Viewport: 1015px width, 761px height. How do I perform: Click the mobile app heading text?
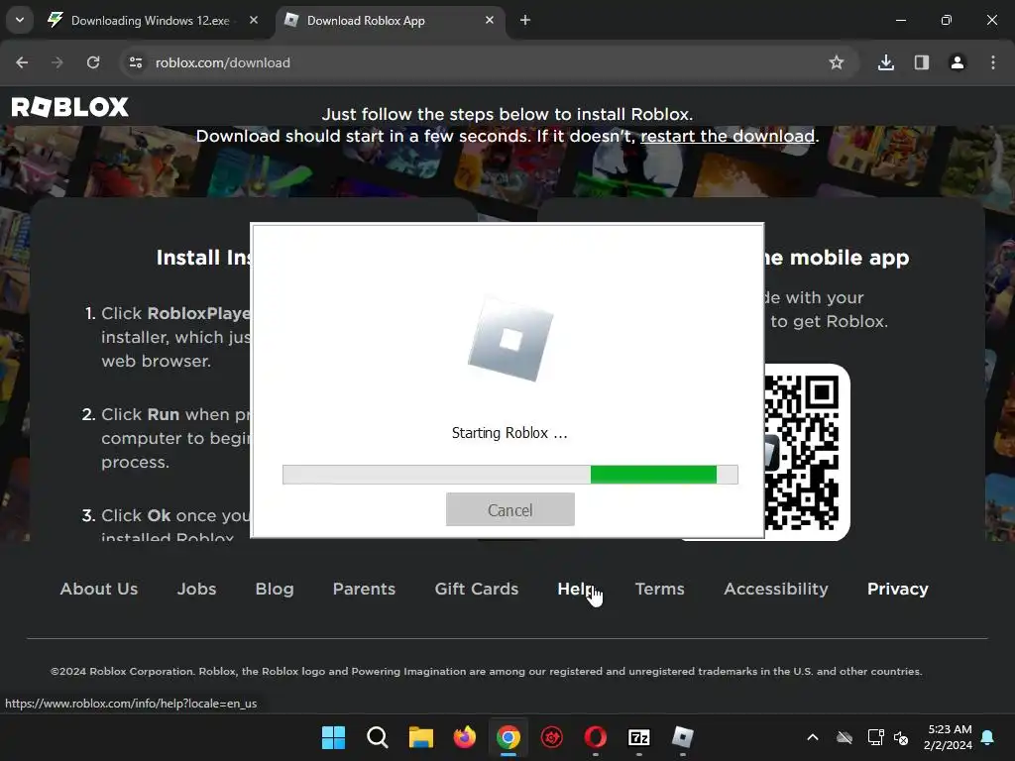837,258
